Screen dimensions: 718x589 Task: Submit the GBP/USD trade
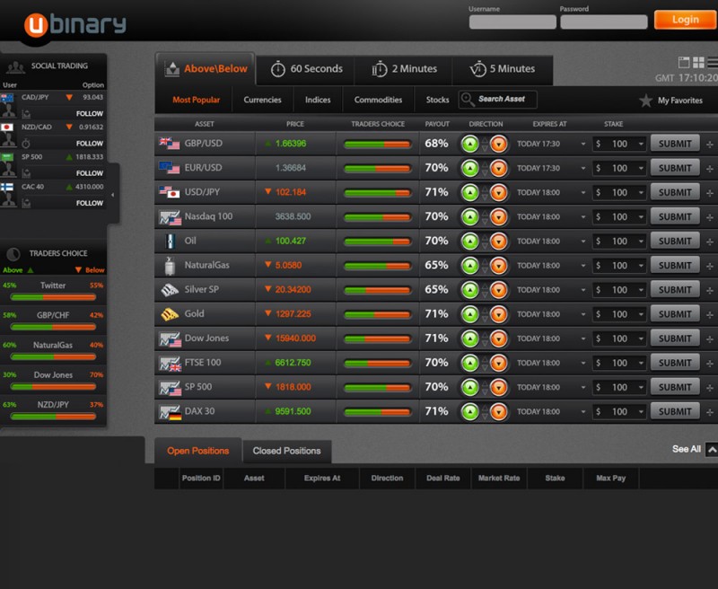pyautogui.click(x=675, y=144)
